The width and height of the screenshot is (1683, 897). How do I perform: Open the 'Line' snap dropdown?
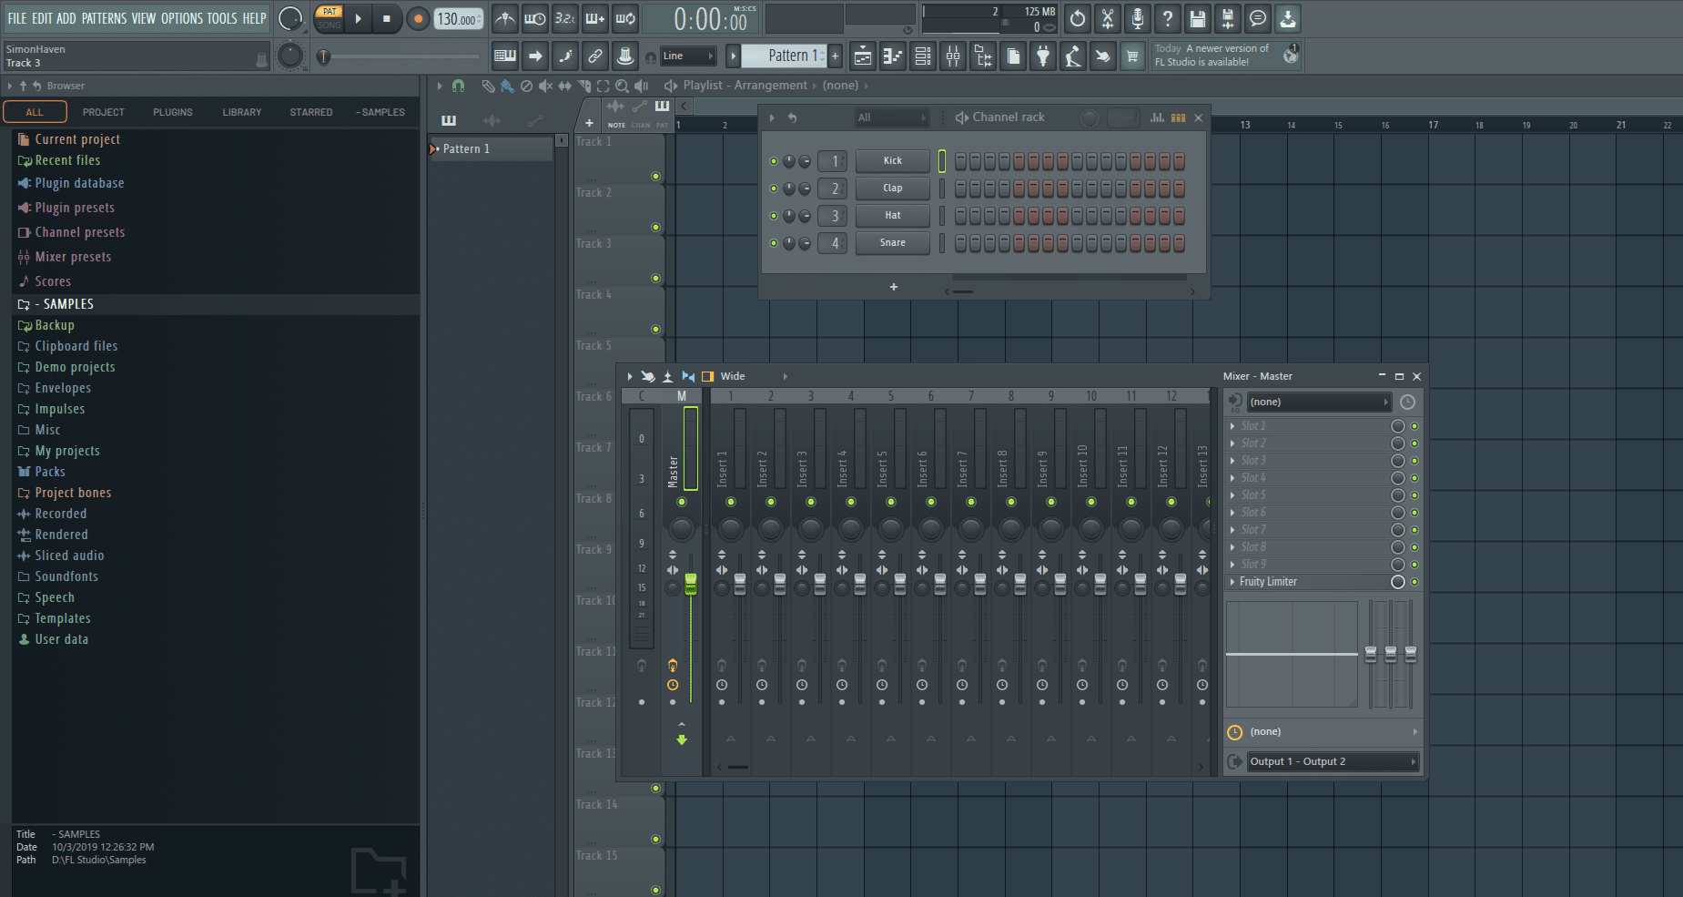(x=688, y=56)
